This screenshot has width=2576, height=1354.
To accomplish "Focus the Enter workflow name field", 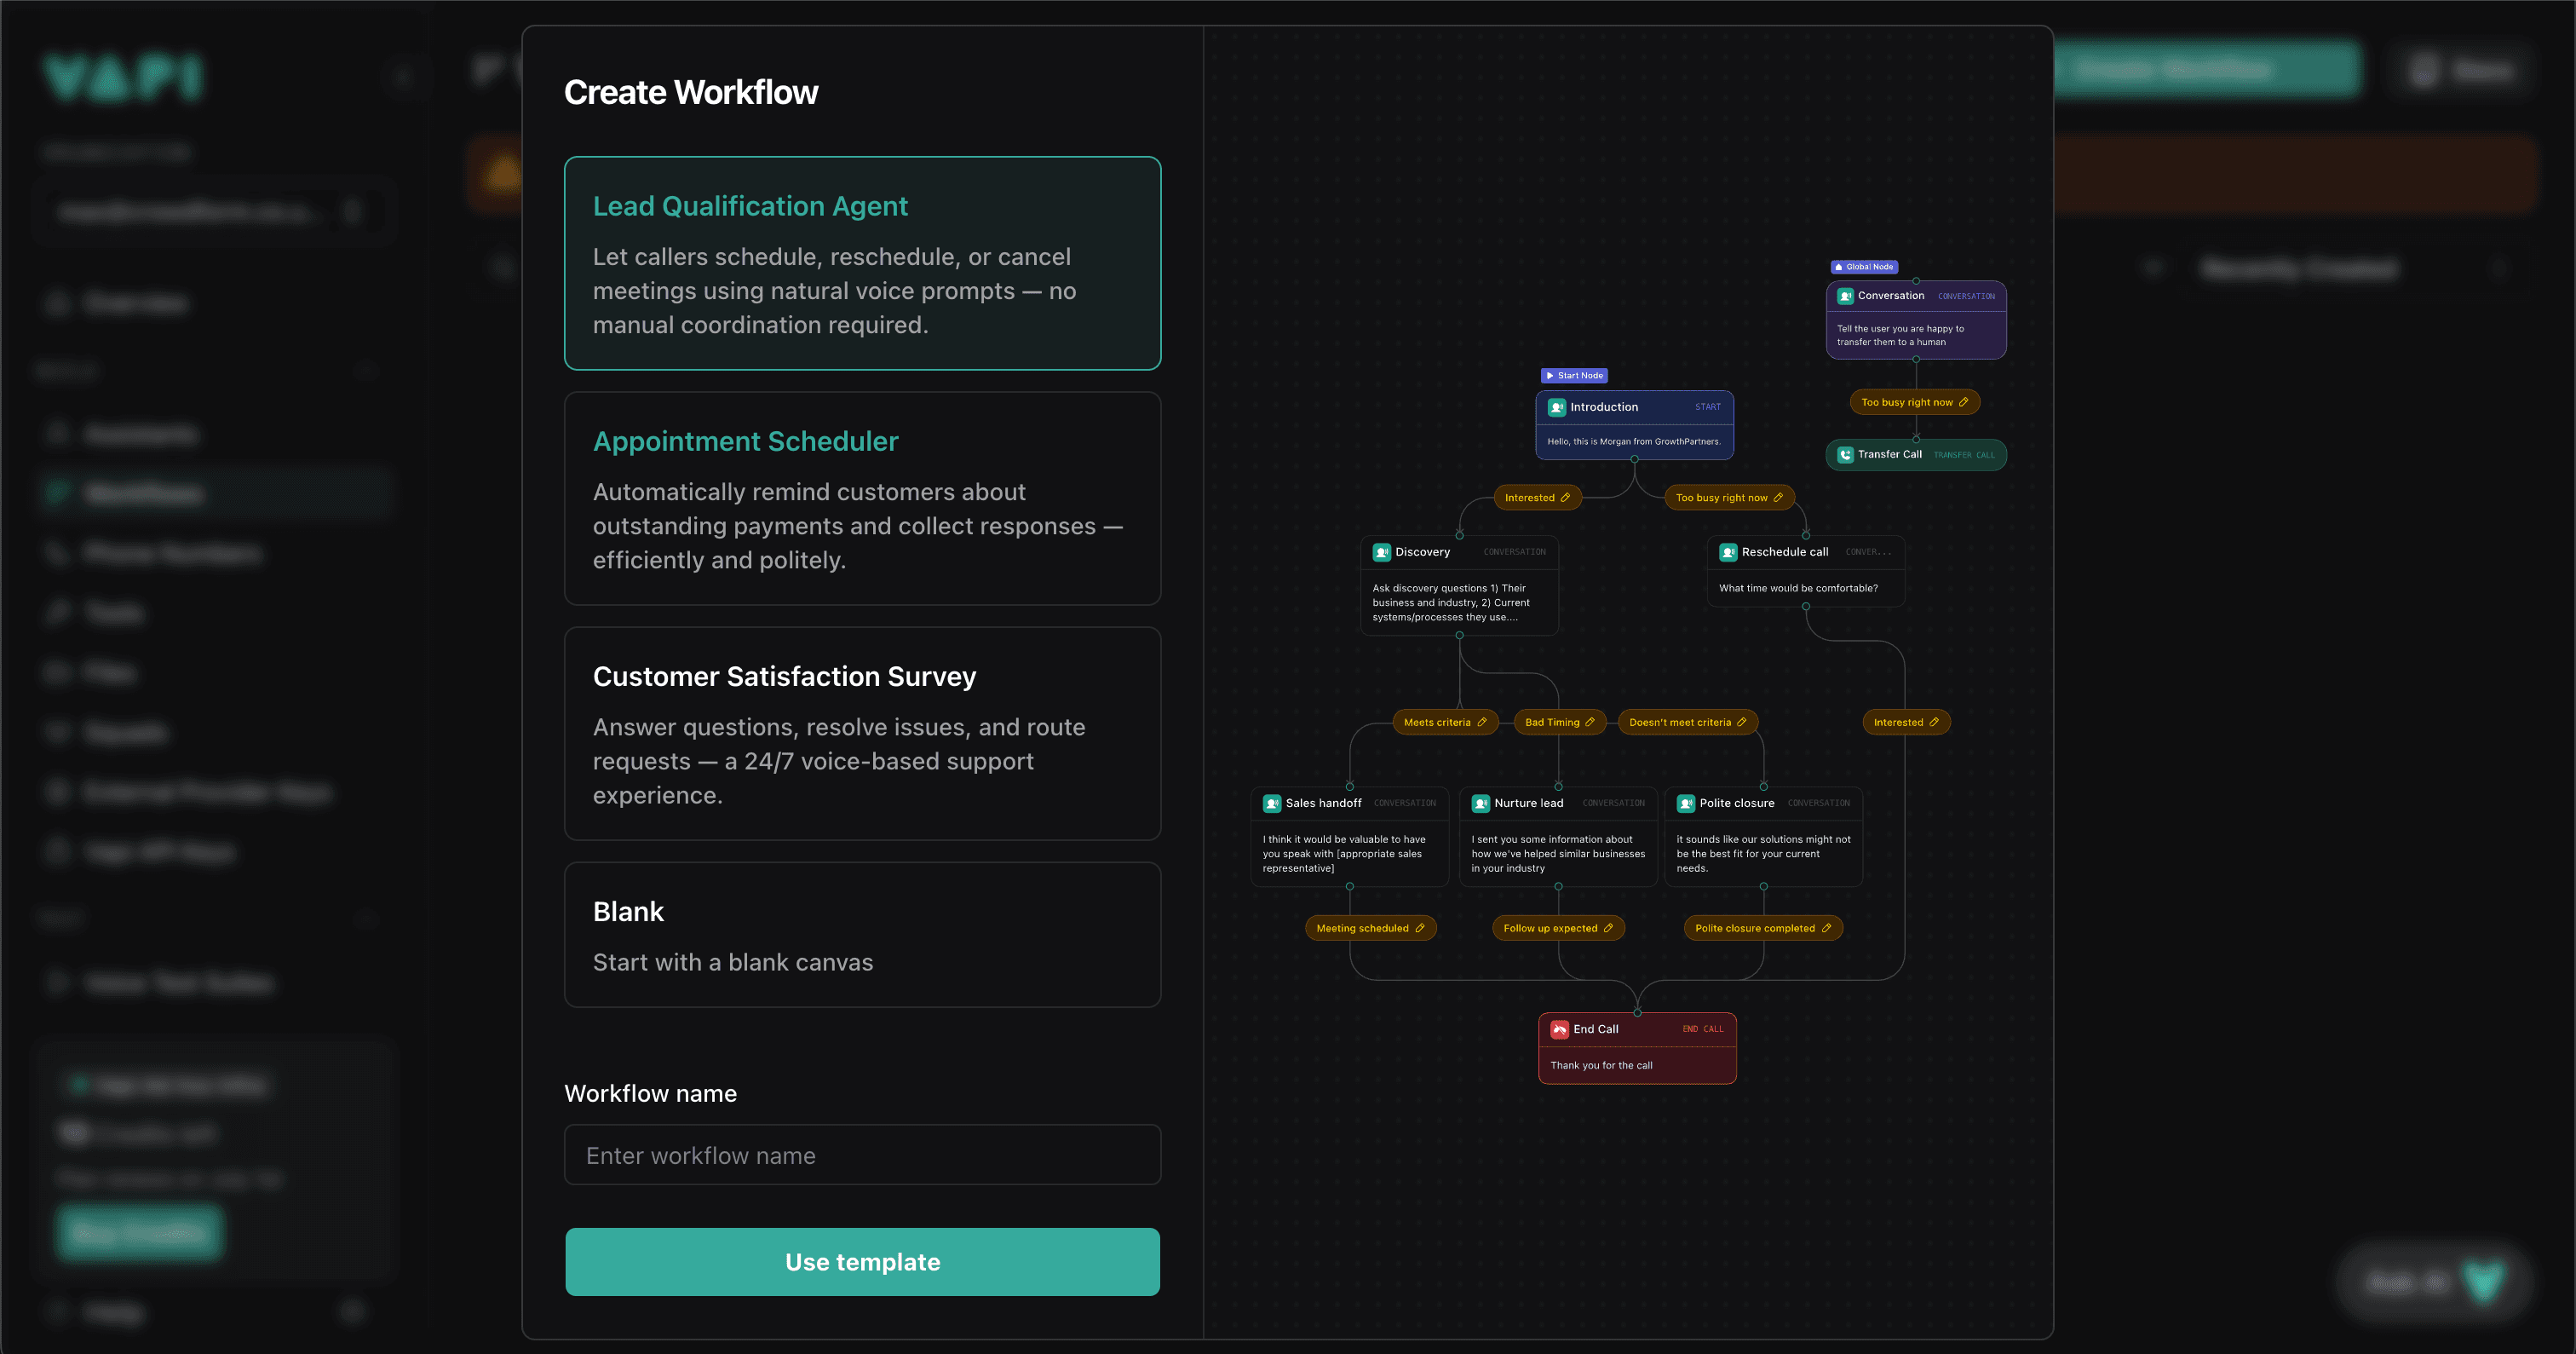I will (862, 1155).
